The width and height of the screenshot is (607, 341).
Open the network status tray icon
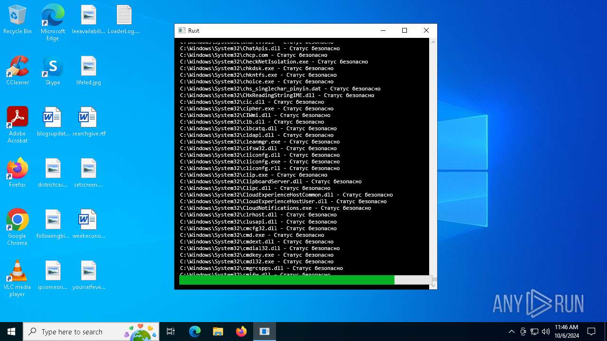(x=534, y=332)
